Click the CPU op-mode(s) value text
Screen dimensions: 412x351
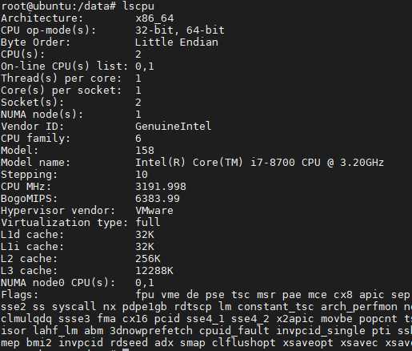click(180, 30)
